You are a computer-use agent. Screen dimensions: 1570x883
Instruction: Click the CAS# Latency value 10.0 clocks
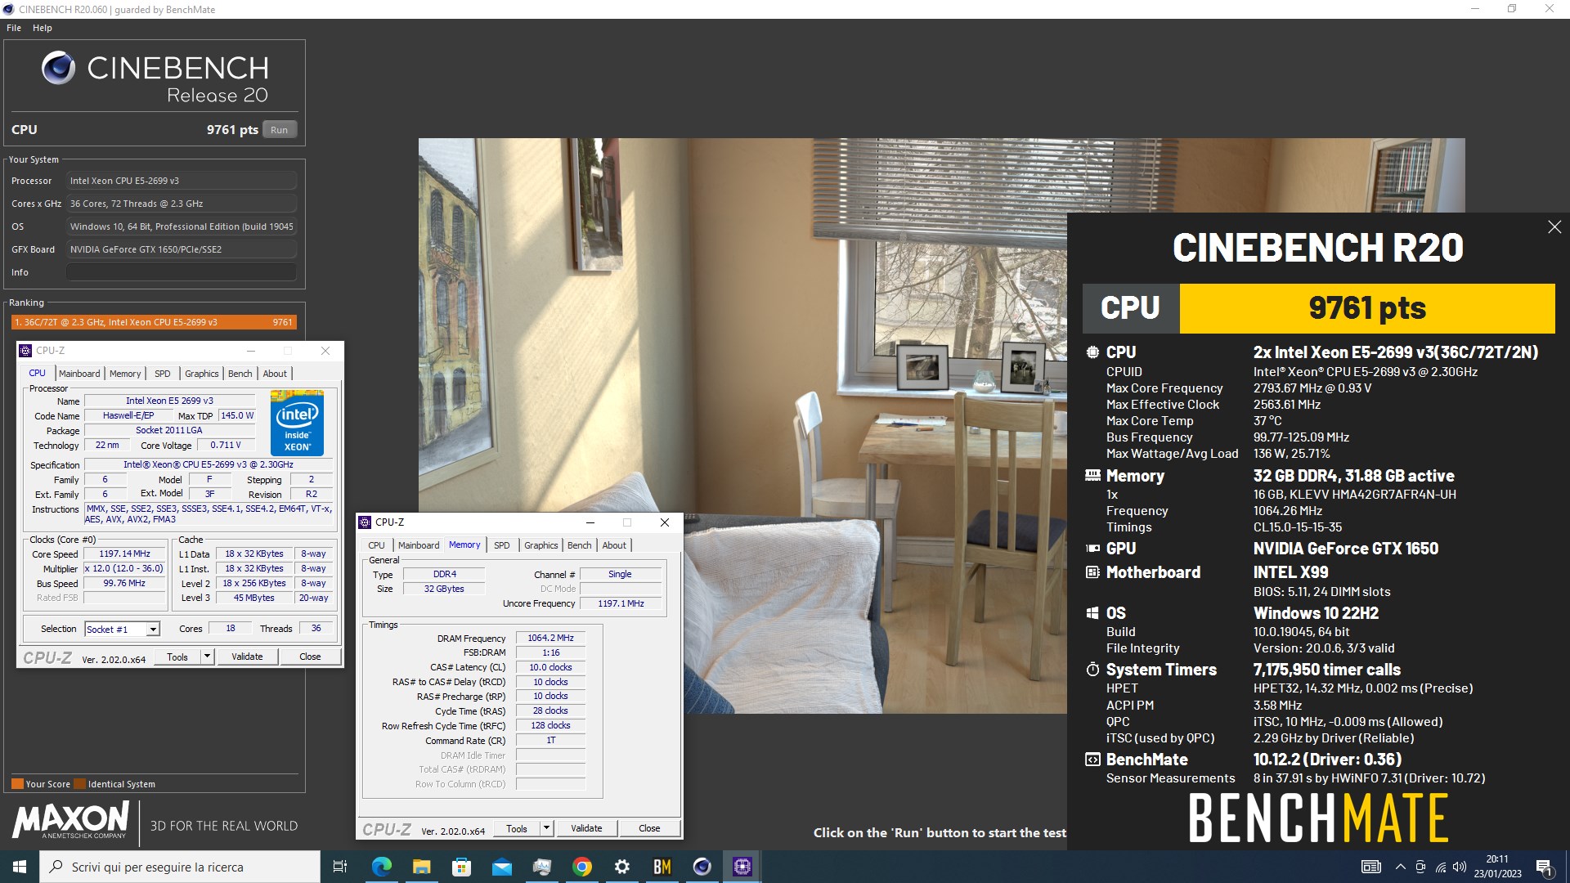click(x=550, y=667)
